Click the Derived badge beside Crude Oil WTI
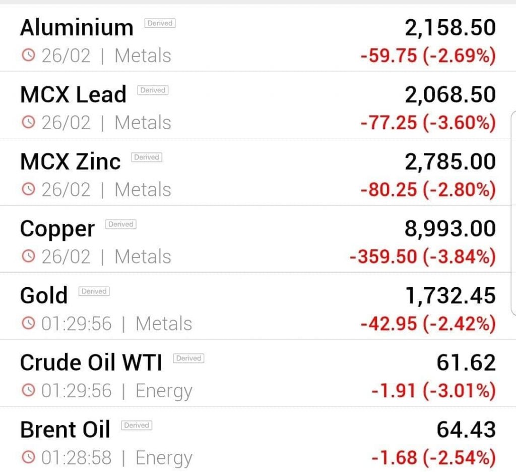This screenshot has width=516, height=472. [x=189, y=358]
